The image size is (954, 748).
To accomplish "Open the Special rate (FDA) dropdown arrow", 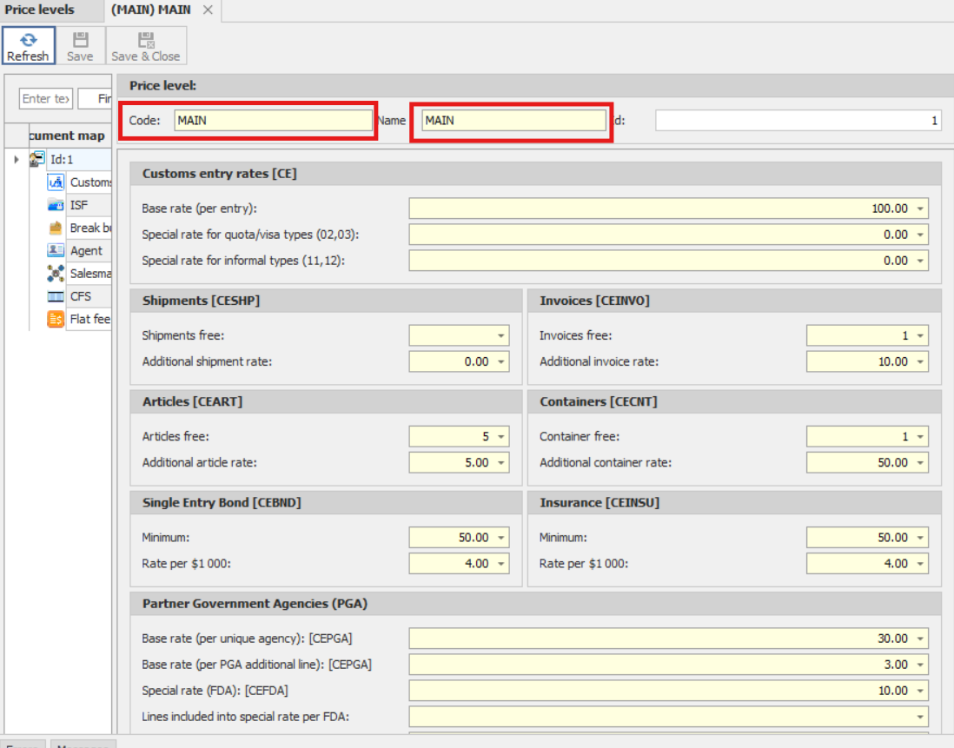I will (920, 691).
